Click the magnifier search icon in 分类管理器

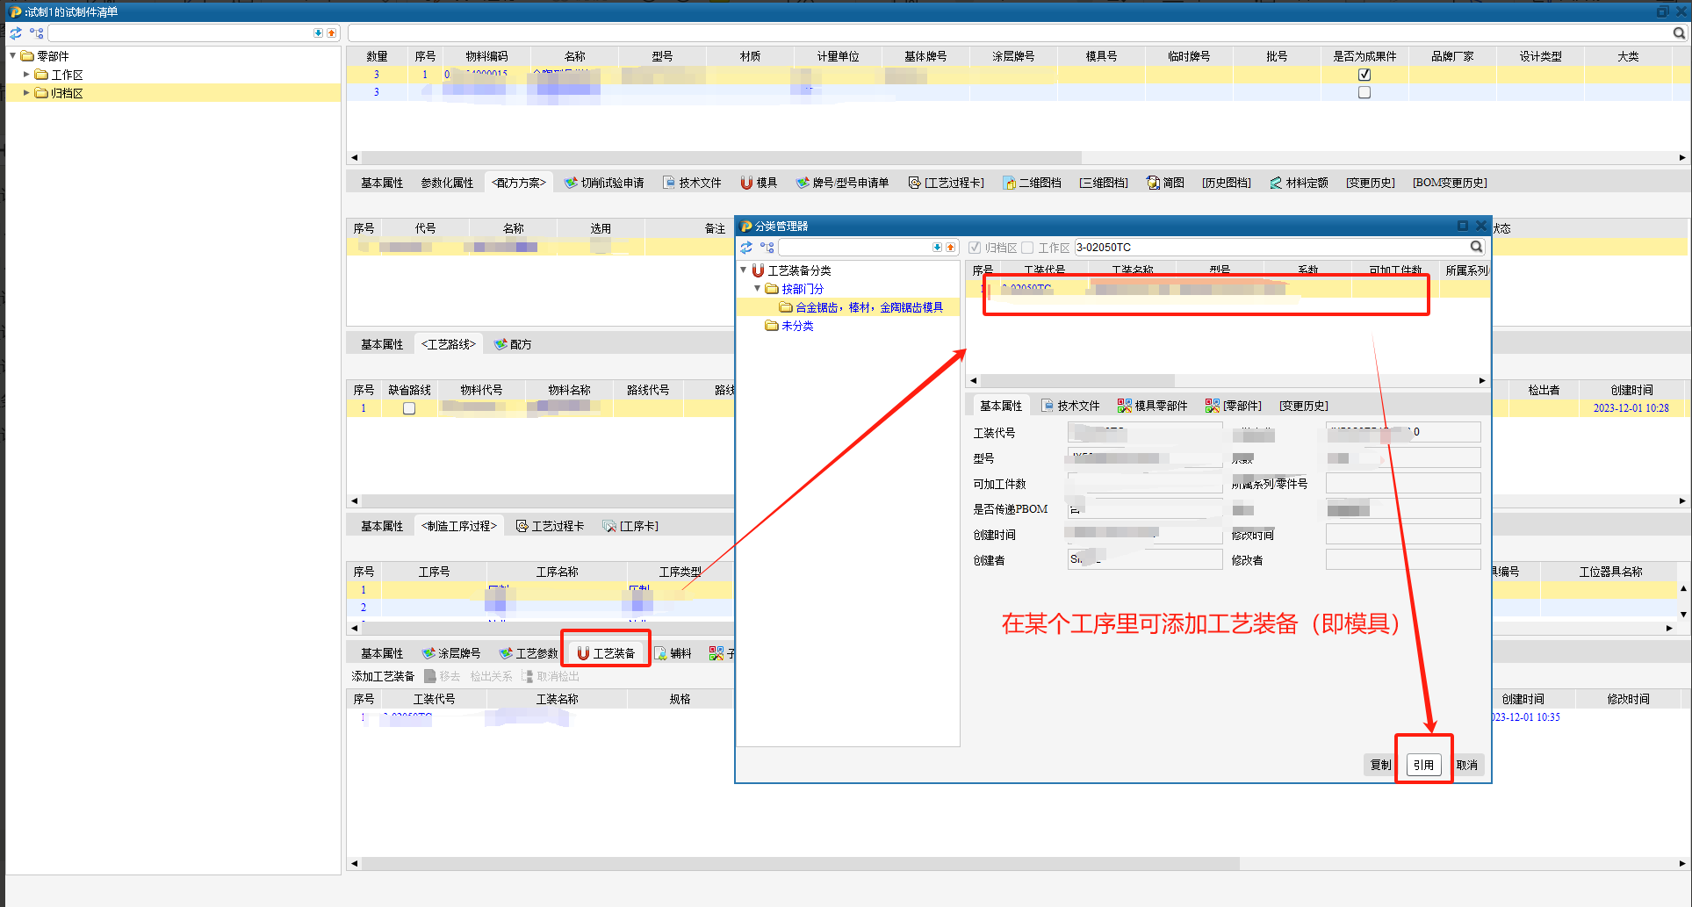[1476, 248]
